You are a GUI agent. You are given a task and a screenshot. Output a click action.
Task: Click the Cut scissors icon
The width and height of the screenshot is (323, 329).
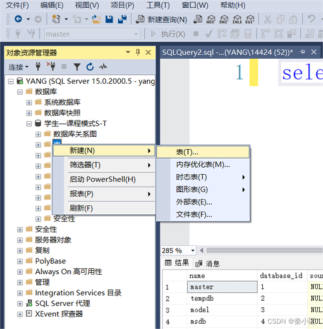[267, 19]
